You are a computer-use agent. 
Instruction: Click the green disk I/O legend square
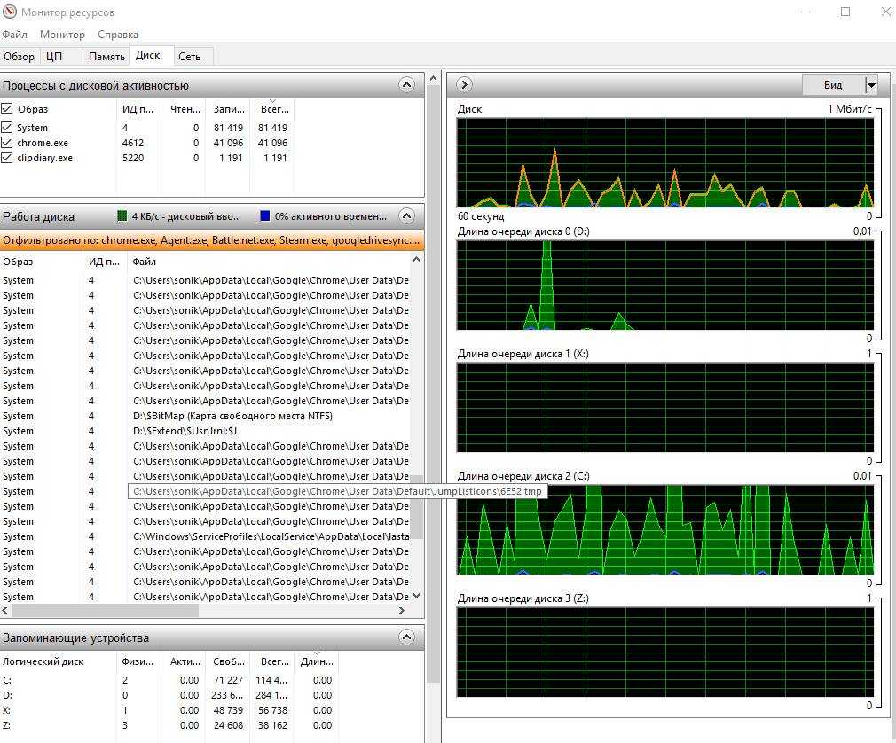click(x=122, y=216)
